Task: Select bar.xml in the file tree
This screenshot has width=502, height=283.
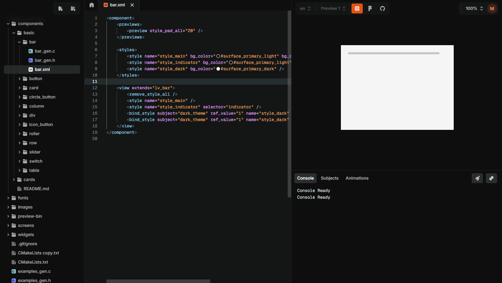Action: pos(42,70)
